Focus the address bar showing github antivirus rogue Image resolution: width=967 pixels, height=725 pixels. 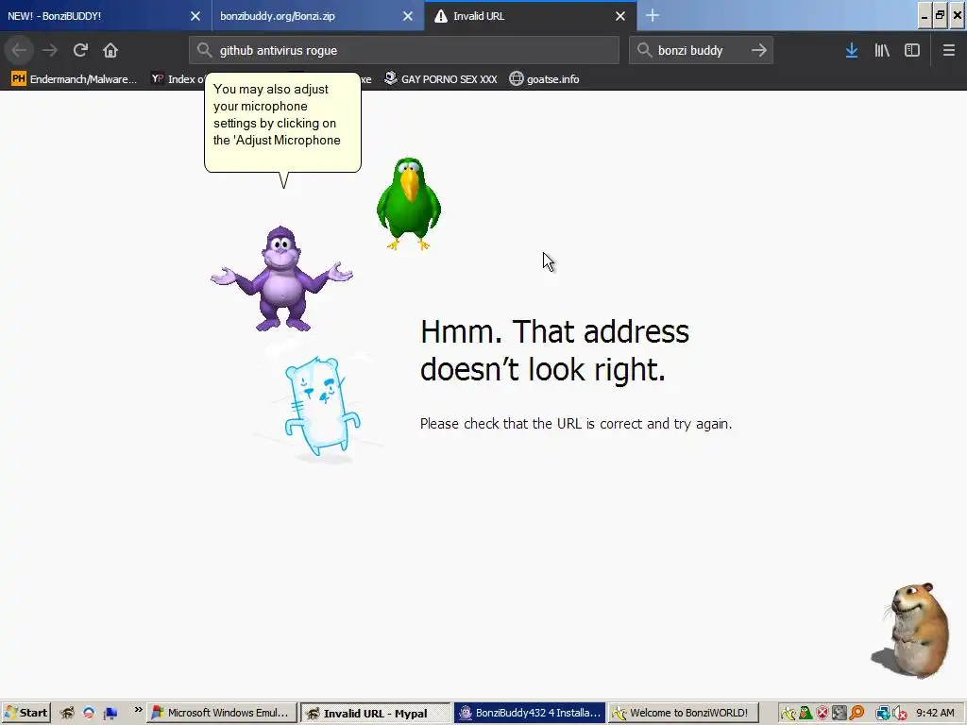pyautogui.click(x=404, y=51)
